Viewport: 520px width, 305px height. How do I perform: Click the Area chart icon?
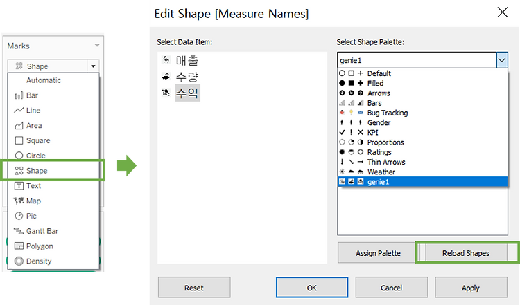(19, 125)
